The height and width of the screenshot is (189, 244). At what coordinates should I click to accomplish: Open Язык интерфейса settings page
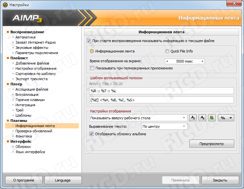coord(30,152)
